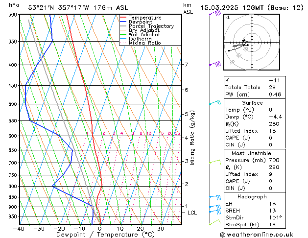Click the Mixing Ratio (g/kg) axis title
The width and height of the screenshot is (308, 238).
click(192, 138)
